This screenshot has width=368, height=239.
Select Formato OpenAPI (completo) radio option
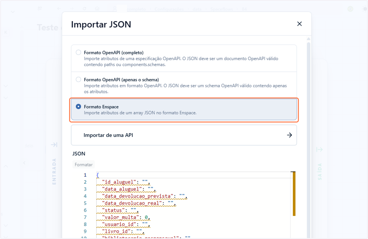(79, 52)
